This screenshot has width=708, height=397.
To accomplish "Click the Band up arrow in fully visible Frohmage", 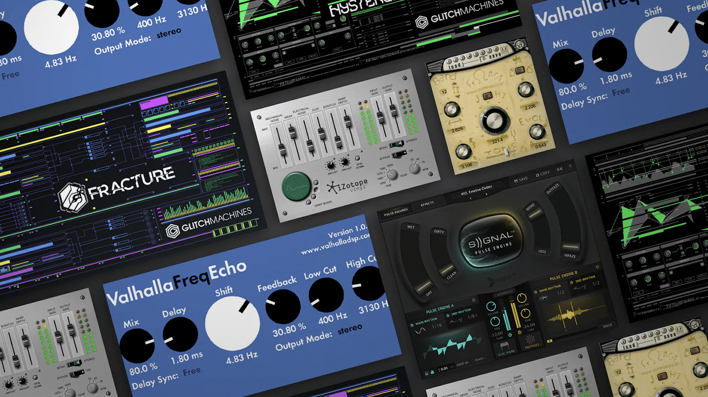I will [454, 84].
